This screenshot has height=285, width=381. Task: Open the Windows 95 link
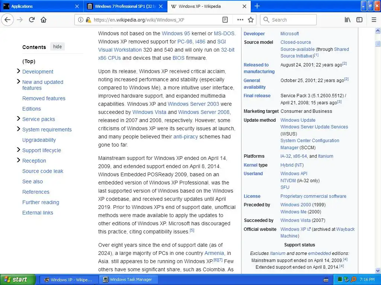coord(176,33)
